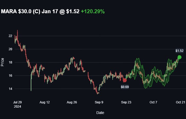Click the 14 price axis tick
186x119 pixels.
pyautogui.click(x=10, y=89)
